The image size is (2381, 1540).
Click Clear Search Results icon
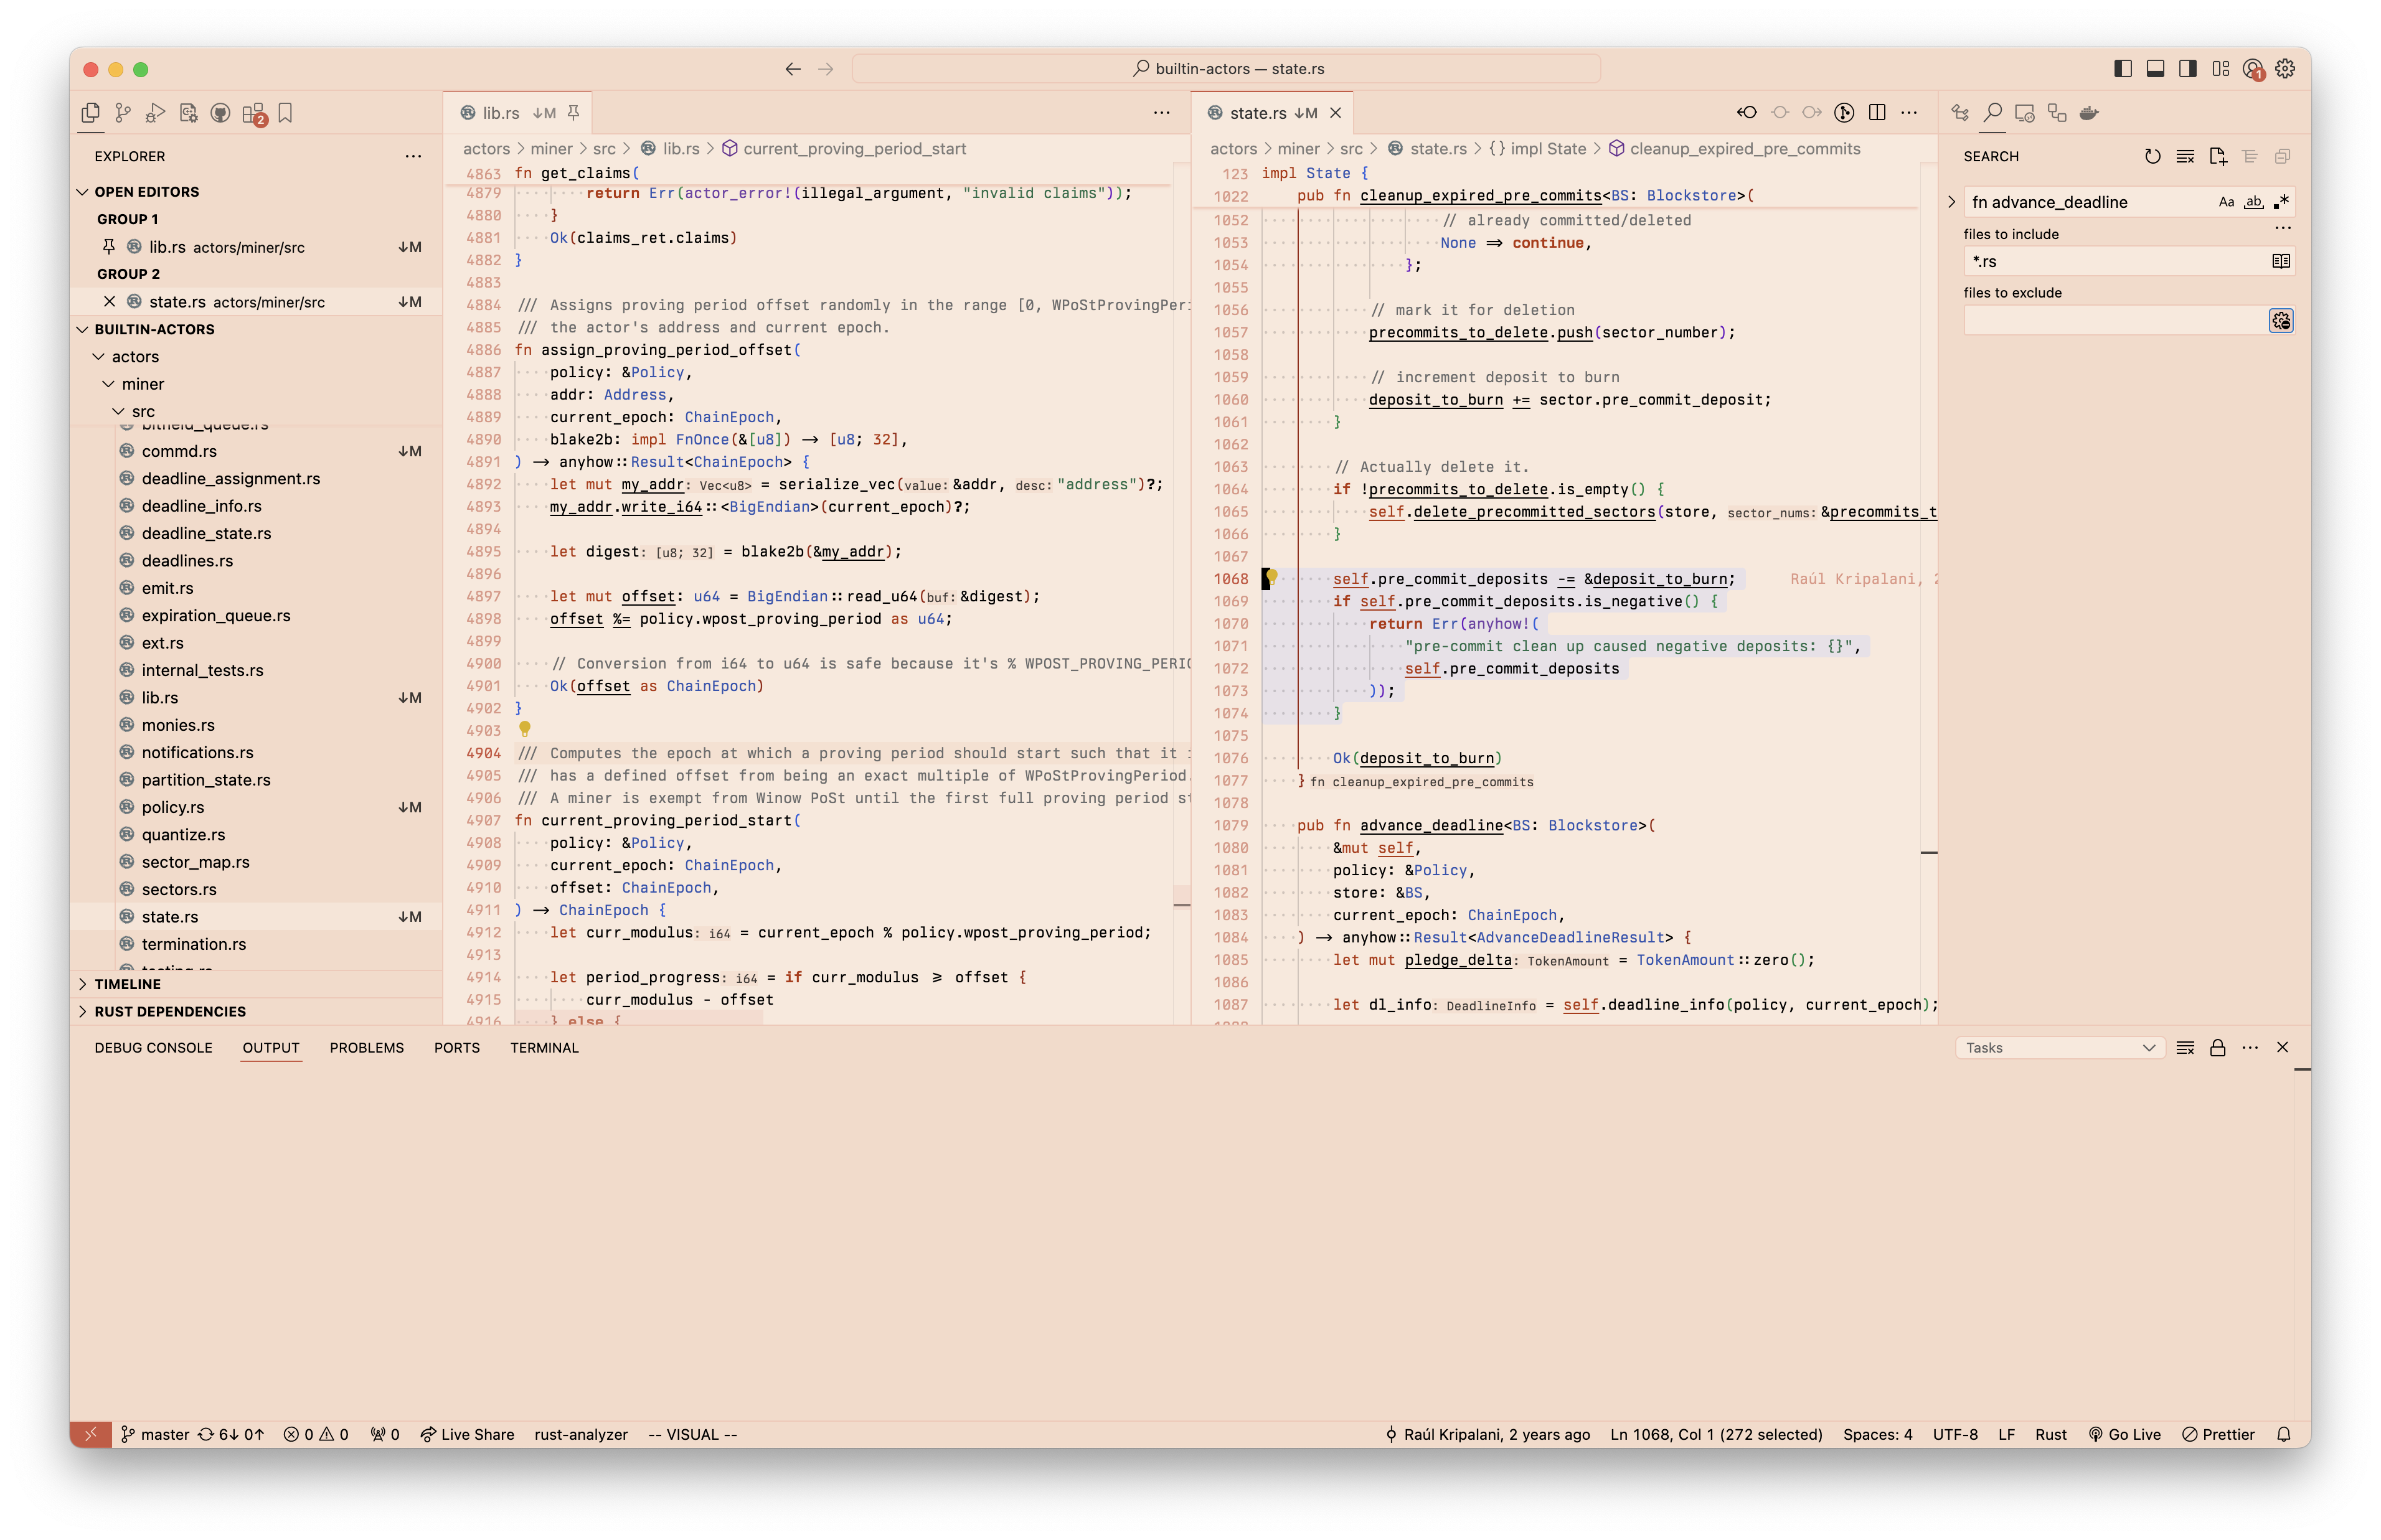pos(2185,156)
